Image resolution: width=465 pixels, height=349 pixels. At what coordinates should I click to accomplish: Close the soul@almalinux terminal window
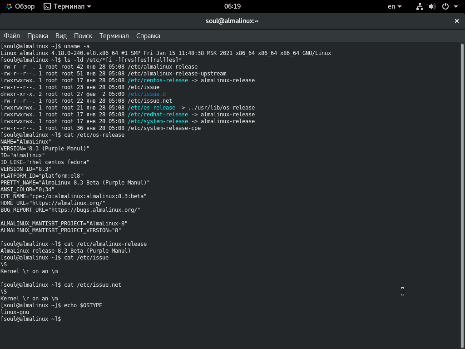[x=457, y=21]
